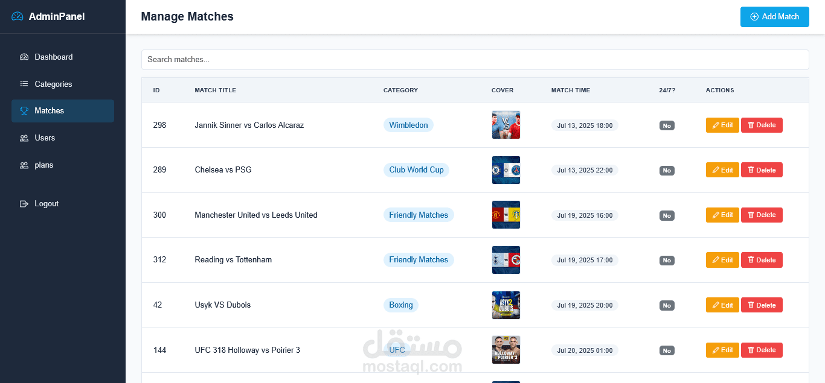Screen dimensions: 825x383
Task: Delete the Jannik Sinner vs Carlos Alcaraz match
Action: (x=762, y=125)
